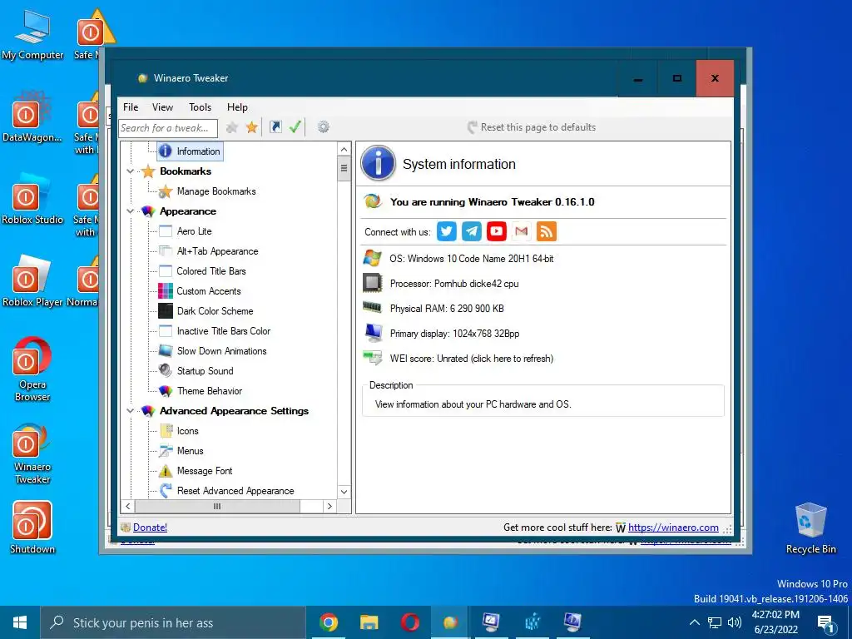Open File Explorer from taskbar
Image resolution: width=852 pixels, height=639 pixels.
tap(369, 622)
